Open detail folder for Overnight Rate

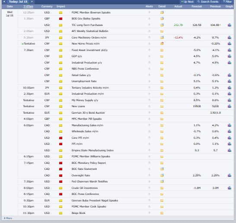(x=162, y=175)
